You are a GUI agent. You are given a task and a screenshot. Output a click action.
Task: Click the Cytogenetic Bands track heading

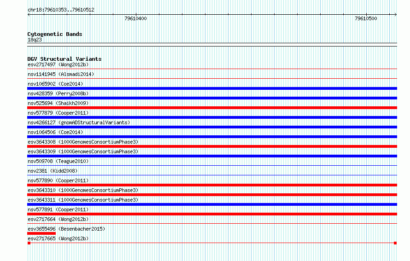tap(55, 34)
